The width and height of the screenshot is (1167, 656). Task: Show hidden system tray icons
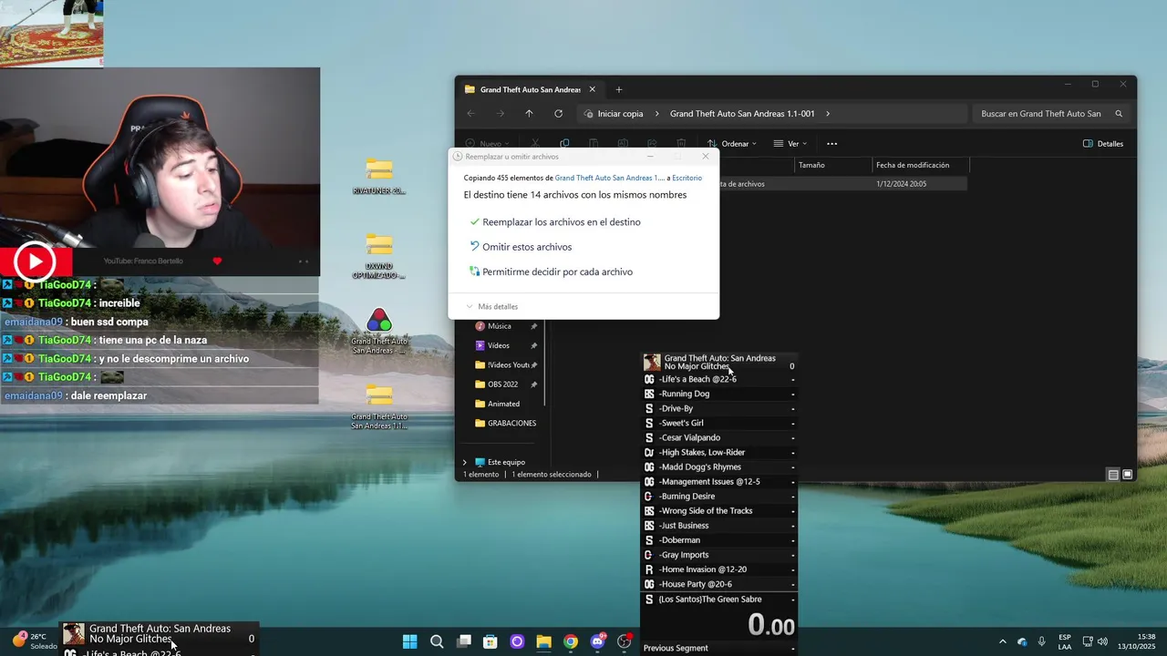tap(1003, 641)
